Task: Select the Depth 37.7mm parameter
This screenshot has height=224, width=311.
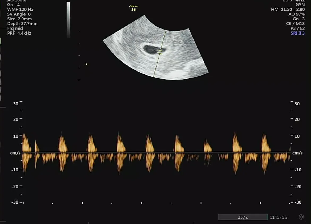Action: [22, 24]
